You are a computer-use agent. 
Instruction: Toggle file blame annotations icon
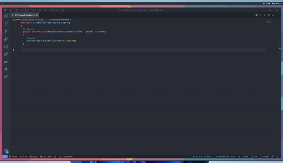[x=269, y=15]
